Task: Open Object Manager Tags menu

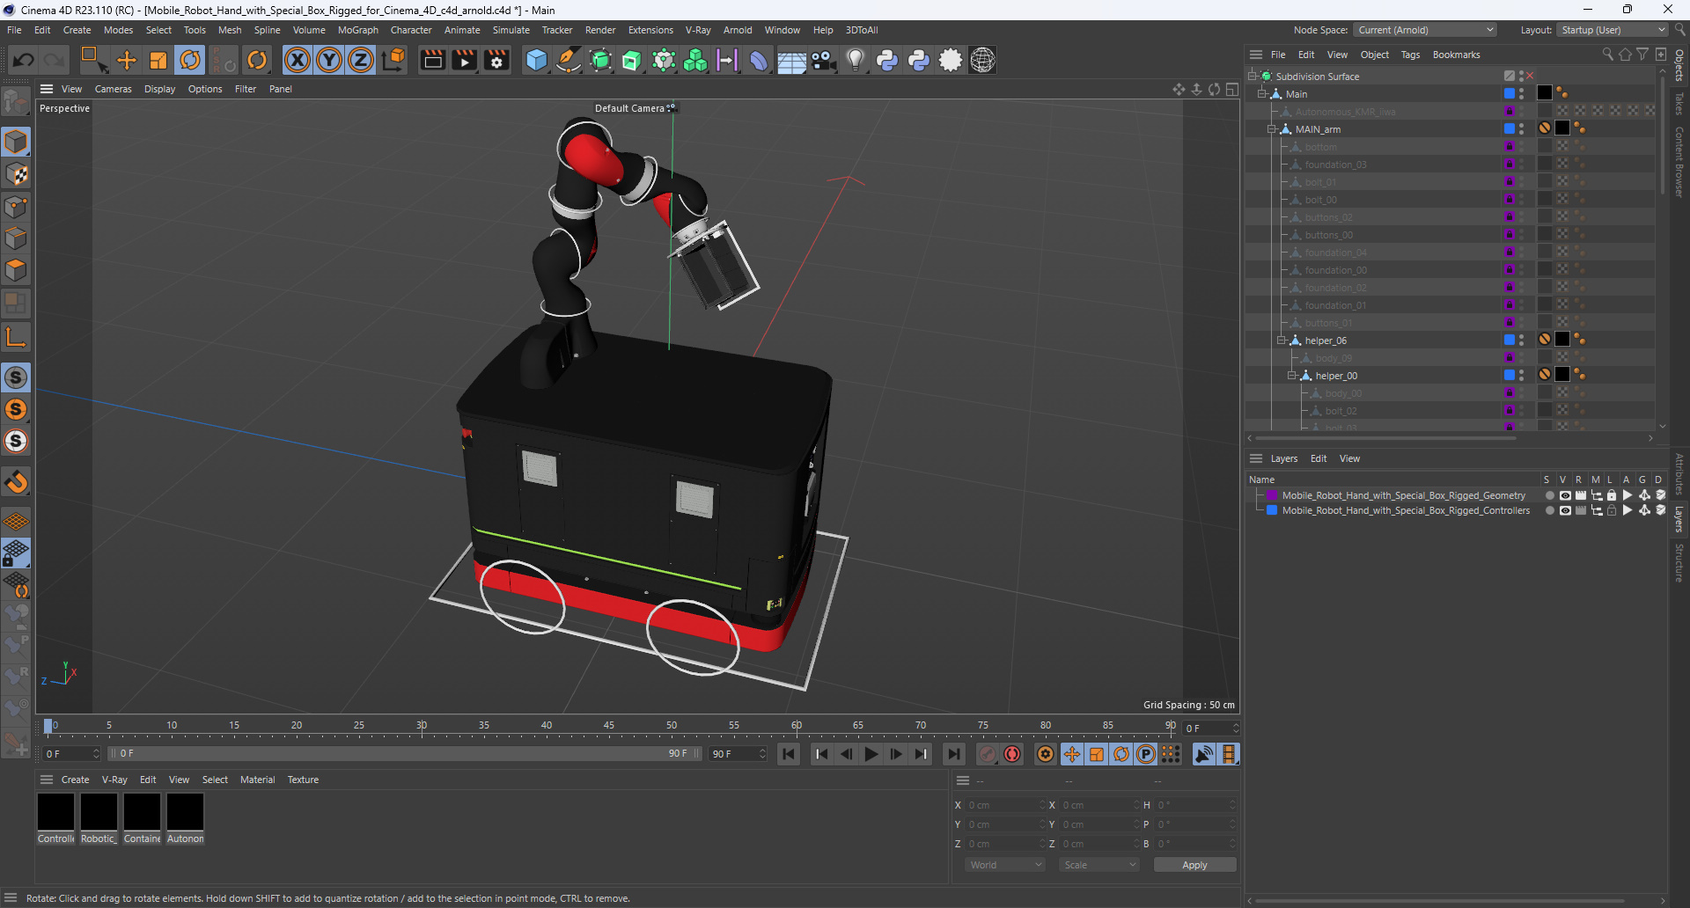Action: coord(1410,55)
